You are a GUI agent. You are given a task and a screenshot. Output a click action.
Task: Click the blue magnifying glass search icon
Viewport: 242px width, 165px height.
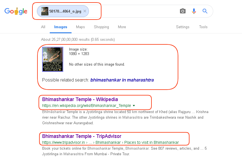click(205, 11)
